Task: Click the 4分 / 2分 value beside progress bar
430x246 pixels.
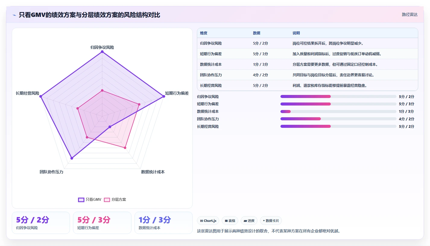Action: pyautogui.click(x=406, y=119)
